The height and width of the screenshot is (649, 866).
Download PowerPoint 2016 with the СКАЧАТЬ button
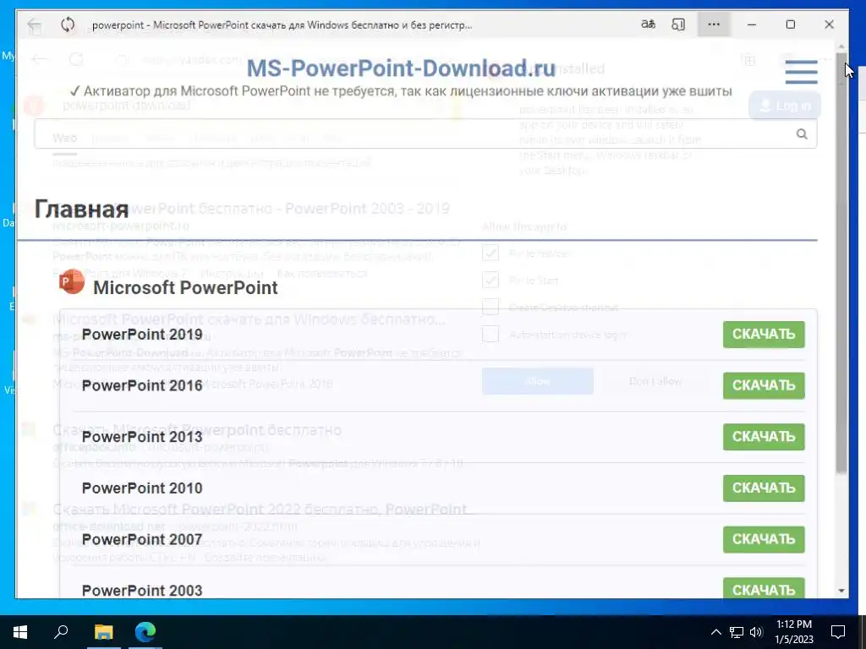tap(764, 385)
